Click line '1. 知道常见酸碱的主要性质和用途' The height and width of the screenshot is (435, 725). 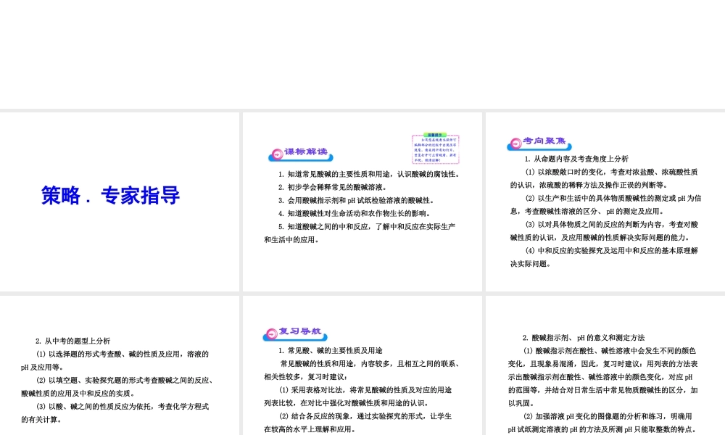point(370,174)
